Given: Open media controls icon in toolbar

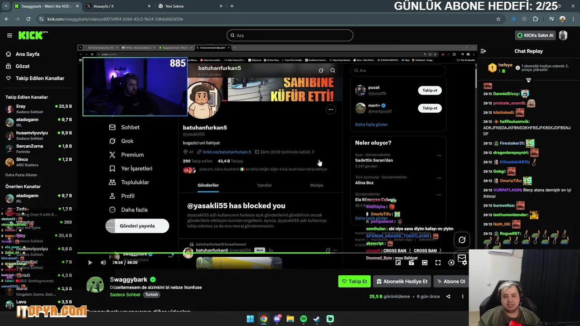Looking at the screenshot, I should coord(551,19).
